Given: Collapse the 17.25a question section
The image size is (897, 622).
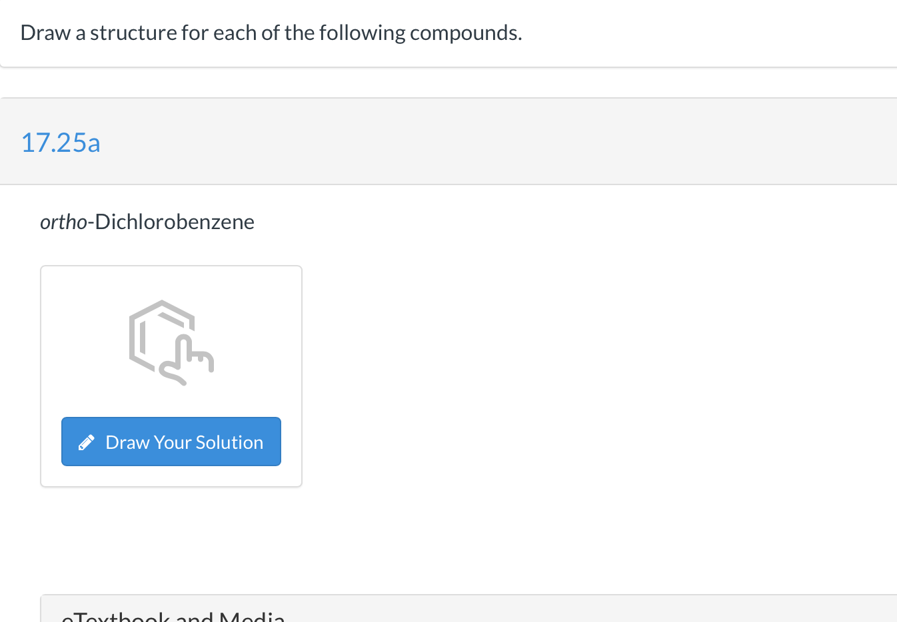Looking at the screenshot, I should pos(61,142).
